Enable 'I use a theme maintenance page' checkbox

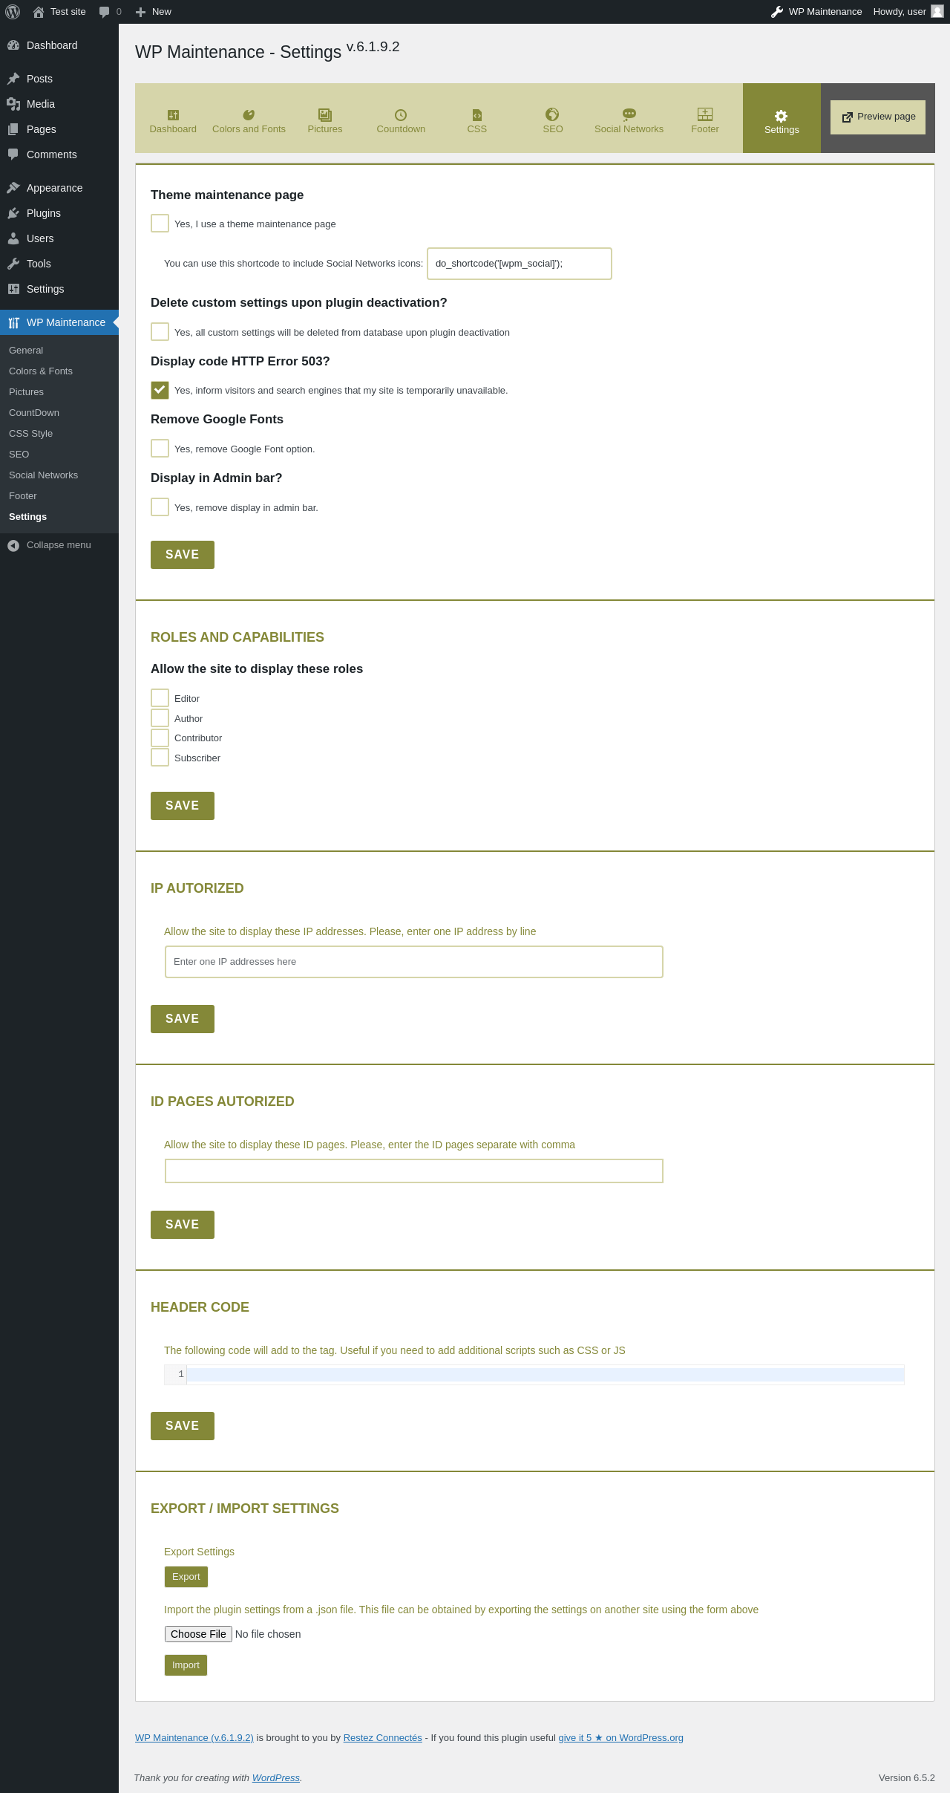(x=160, y=223)
